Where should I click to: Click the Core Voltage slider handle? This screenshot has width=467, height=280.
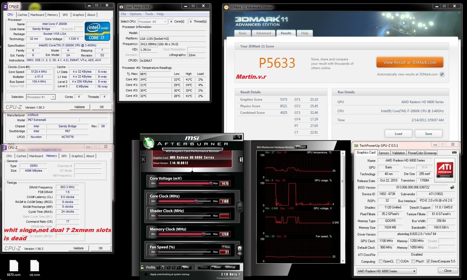point(211,183)
